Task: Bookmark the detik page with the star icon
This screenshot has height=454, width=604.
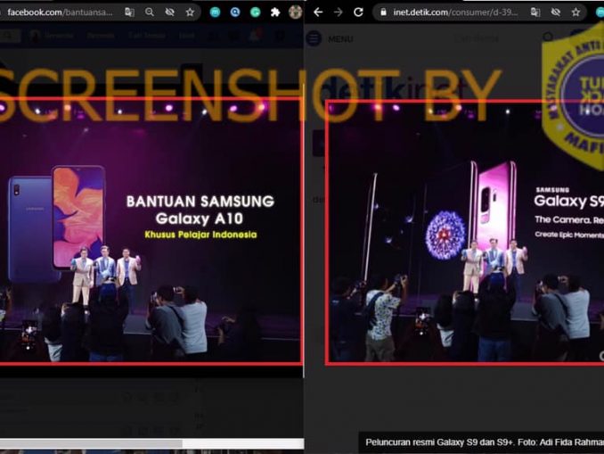Action: [575, 12]
